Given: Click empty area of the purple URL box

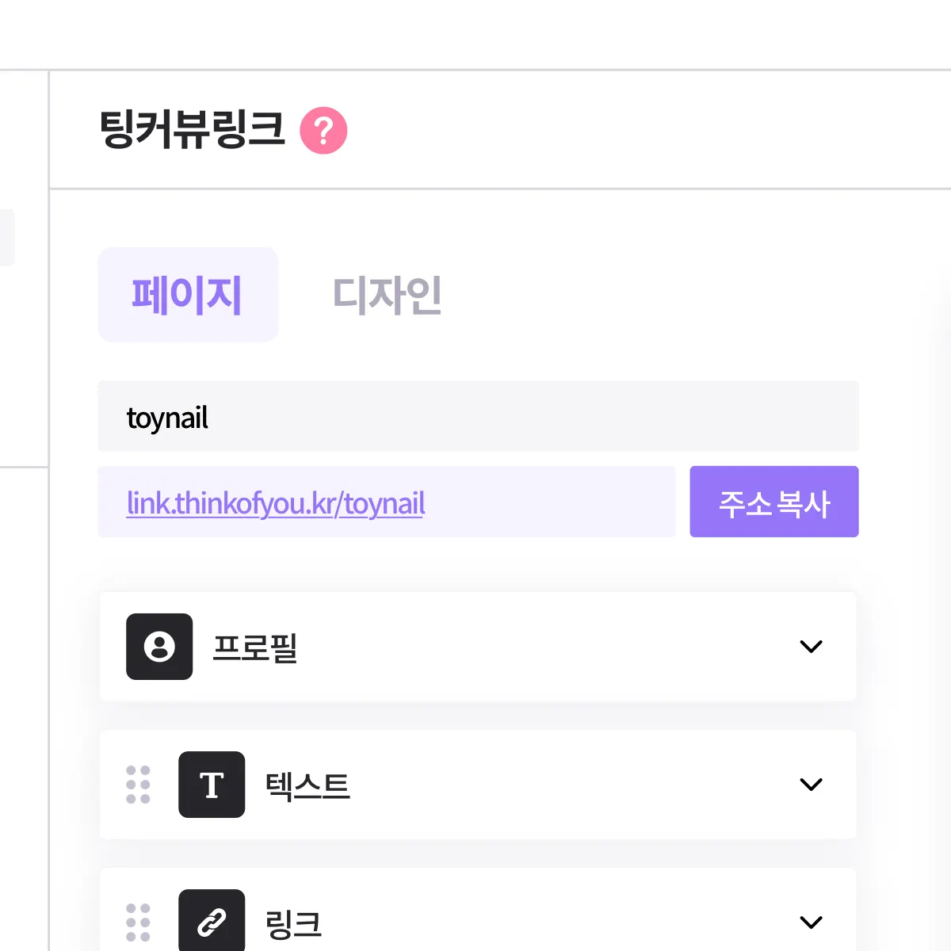Looking at the screenshot, I should pos(555,502).
